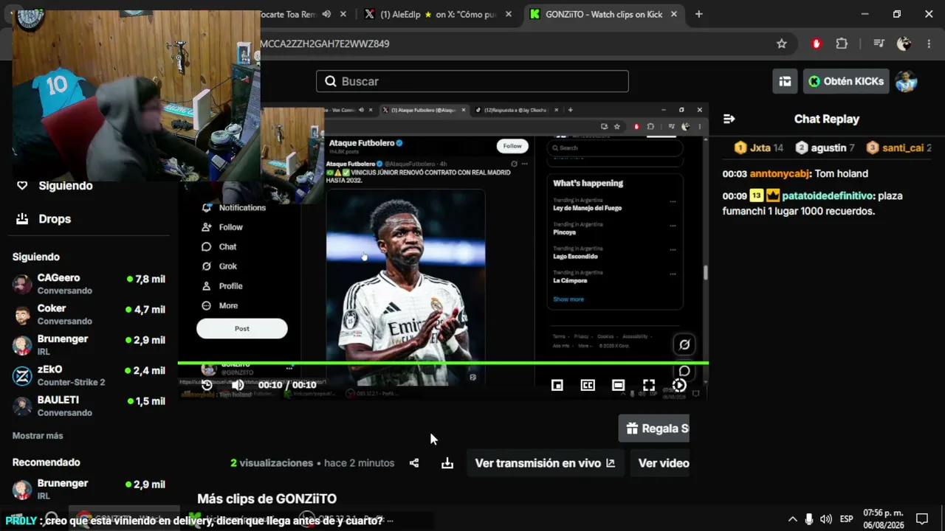Click the 'Obtén KICKs' button
The image size is (945, 531).
[846, 81]
